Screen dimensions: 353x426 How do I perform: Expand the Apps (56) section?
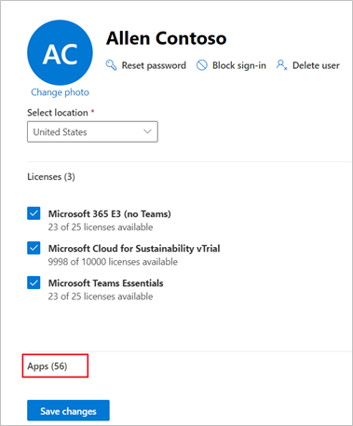(48, 366)
